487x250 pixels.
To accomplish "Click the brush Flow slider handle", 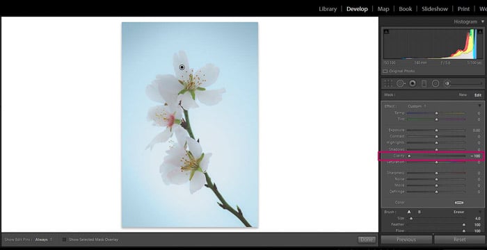I will [x=464, y=231].
